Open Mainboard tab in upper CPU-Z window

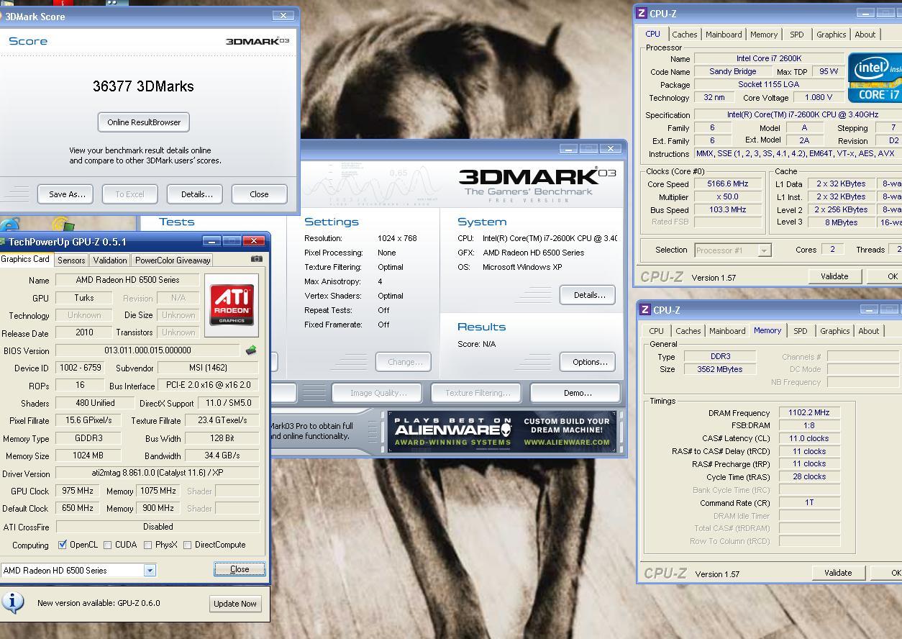(724, 35)
